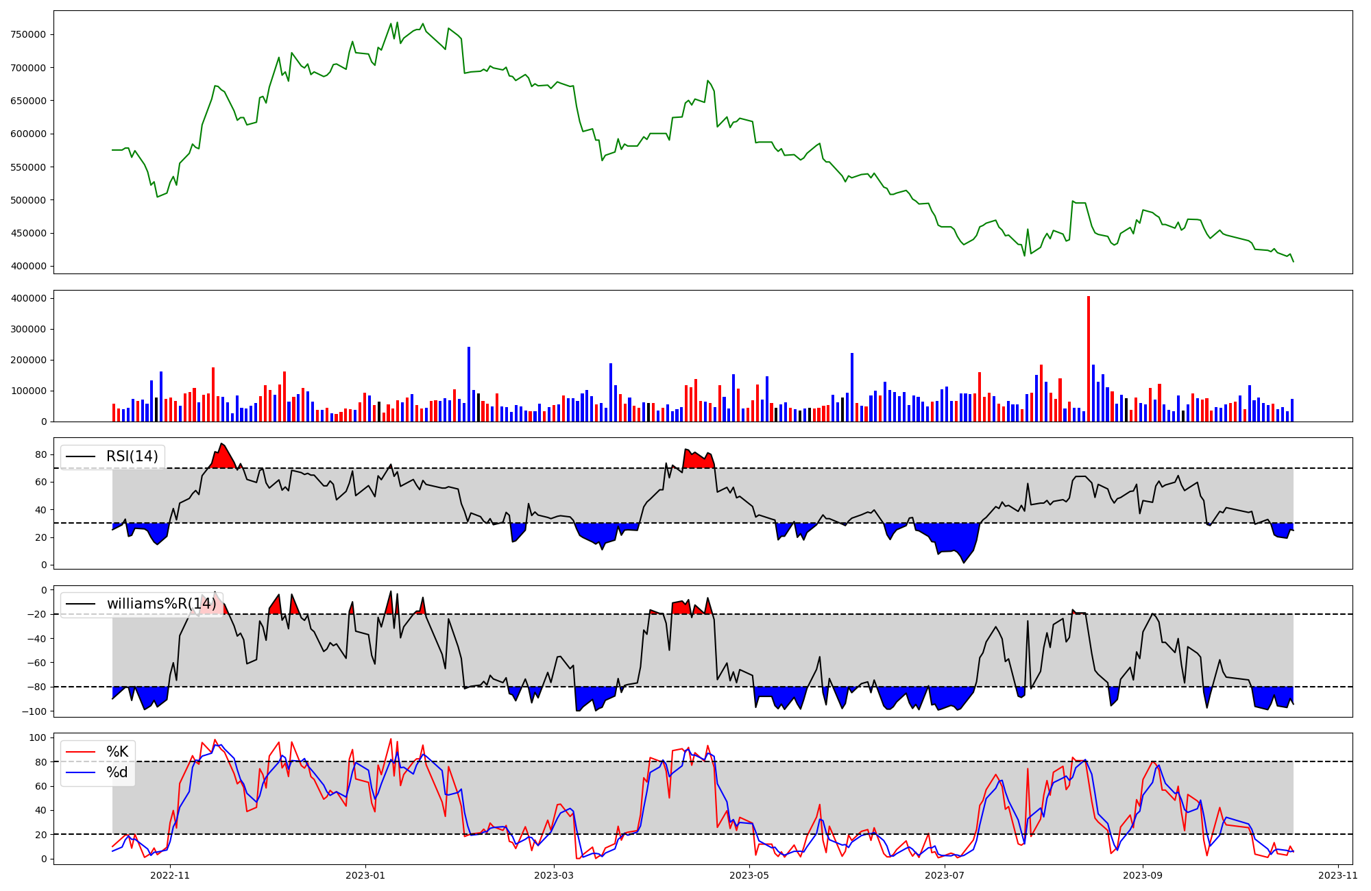Click the tallest red volume bar
Viewport: 1371px width, 891px height.
pyautogui.click(x=1089, y=358)
